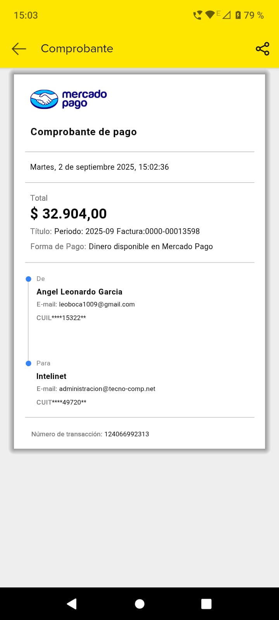
Task: Tap the recipient name Intelinet
Action: coord(52,376)
